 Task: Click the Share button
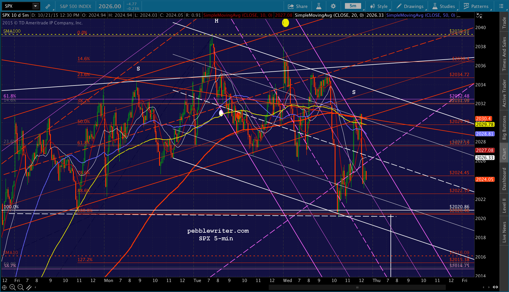(298, 6)
